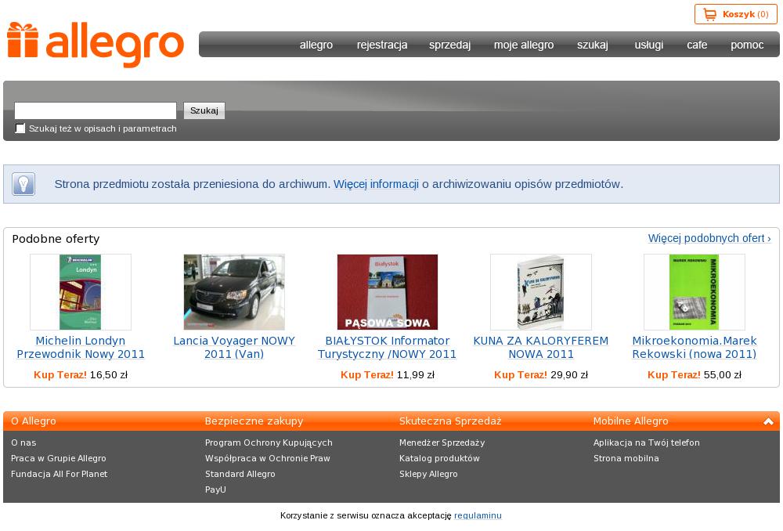Collapse the footer with the arrow icon
The width and height of the screenshot is (783, 531).
click(x=768, y=421)
